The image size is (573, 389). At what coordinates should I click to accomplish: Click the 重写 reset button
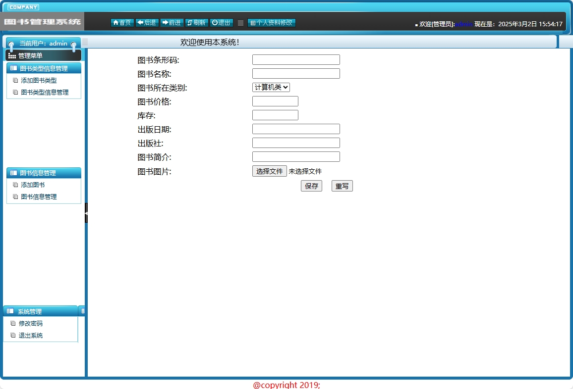point(342,186)
